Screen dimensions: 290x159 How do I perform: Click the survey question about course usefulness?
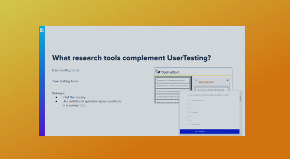coord(208,95)
